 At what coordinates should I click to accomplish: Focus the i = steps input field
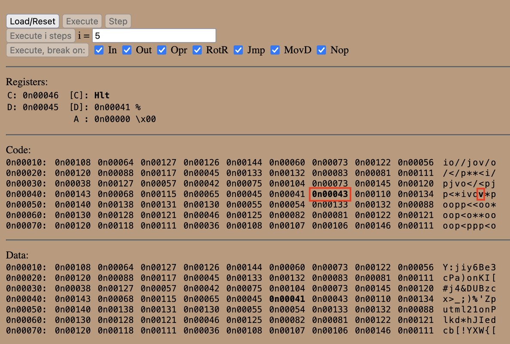tap(154, 35)
